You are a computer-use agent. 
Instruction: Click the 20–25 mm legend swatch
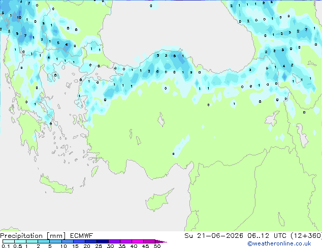[x=90, y=241]
